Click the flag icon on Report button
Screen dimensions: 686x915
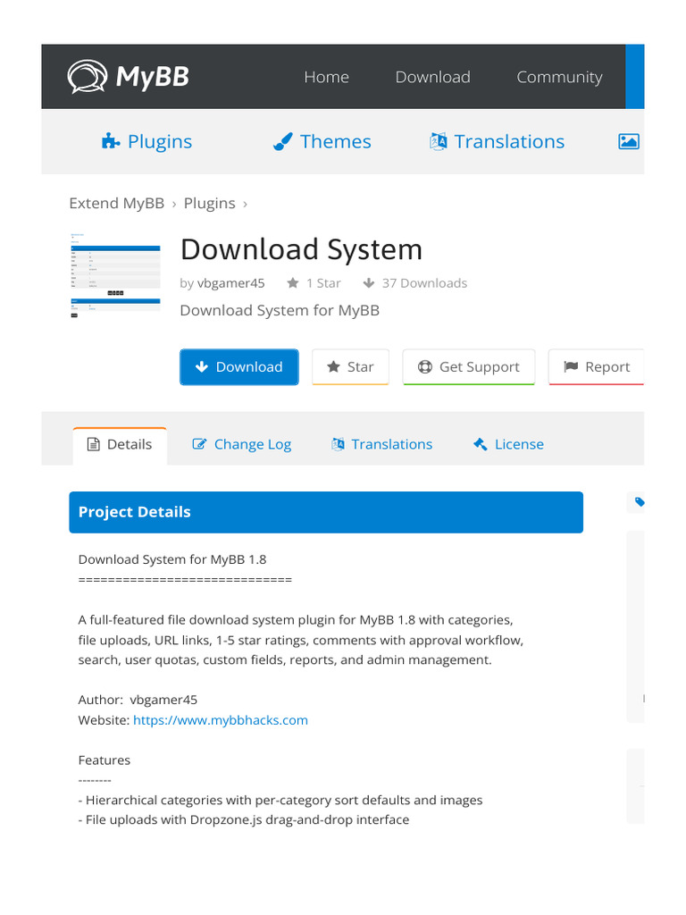[x=571, y=366]
